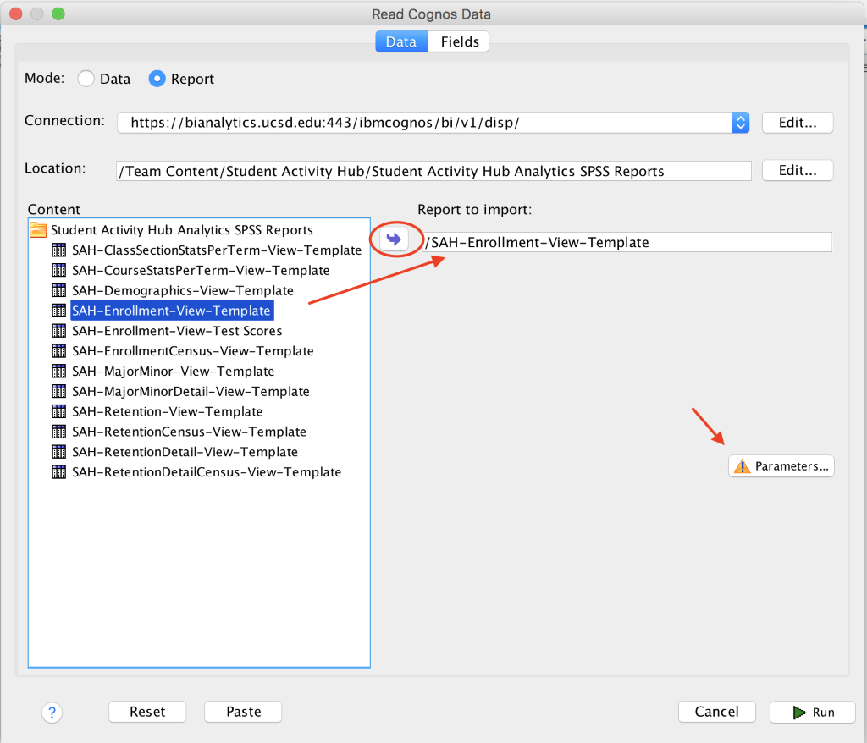
Task: Select SAH-ClassSectionStatsPerTerm-View-Template report
Action: click(x=217, y=250)
